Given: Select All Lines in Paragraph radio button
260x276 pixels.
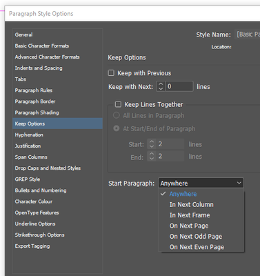Looking at the screenshot, I should pos(117,115).
